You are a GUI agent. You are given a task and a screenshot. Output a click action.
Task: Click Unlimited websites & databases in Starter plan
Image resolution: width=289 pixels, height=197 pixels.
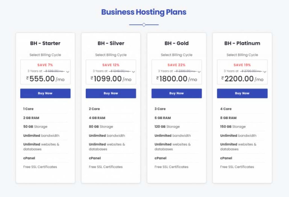(x=41, y=146)
